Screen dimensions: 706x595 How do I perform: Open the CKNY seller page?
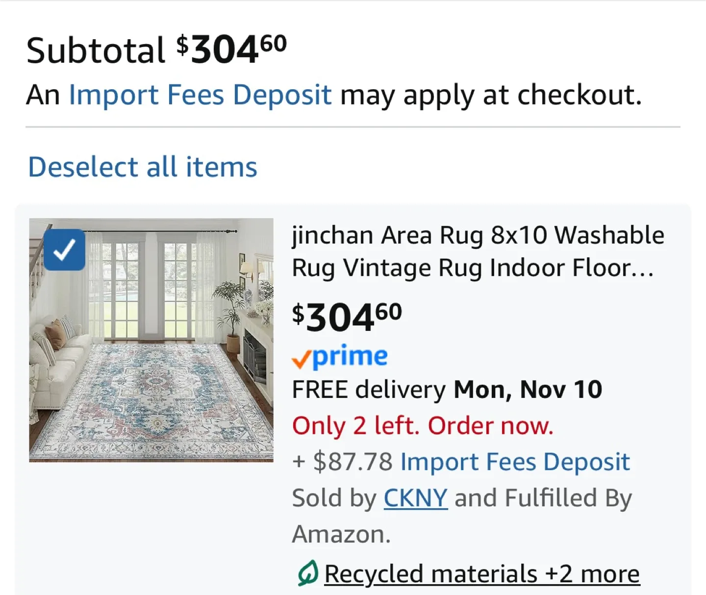(x=415, y=497)
